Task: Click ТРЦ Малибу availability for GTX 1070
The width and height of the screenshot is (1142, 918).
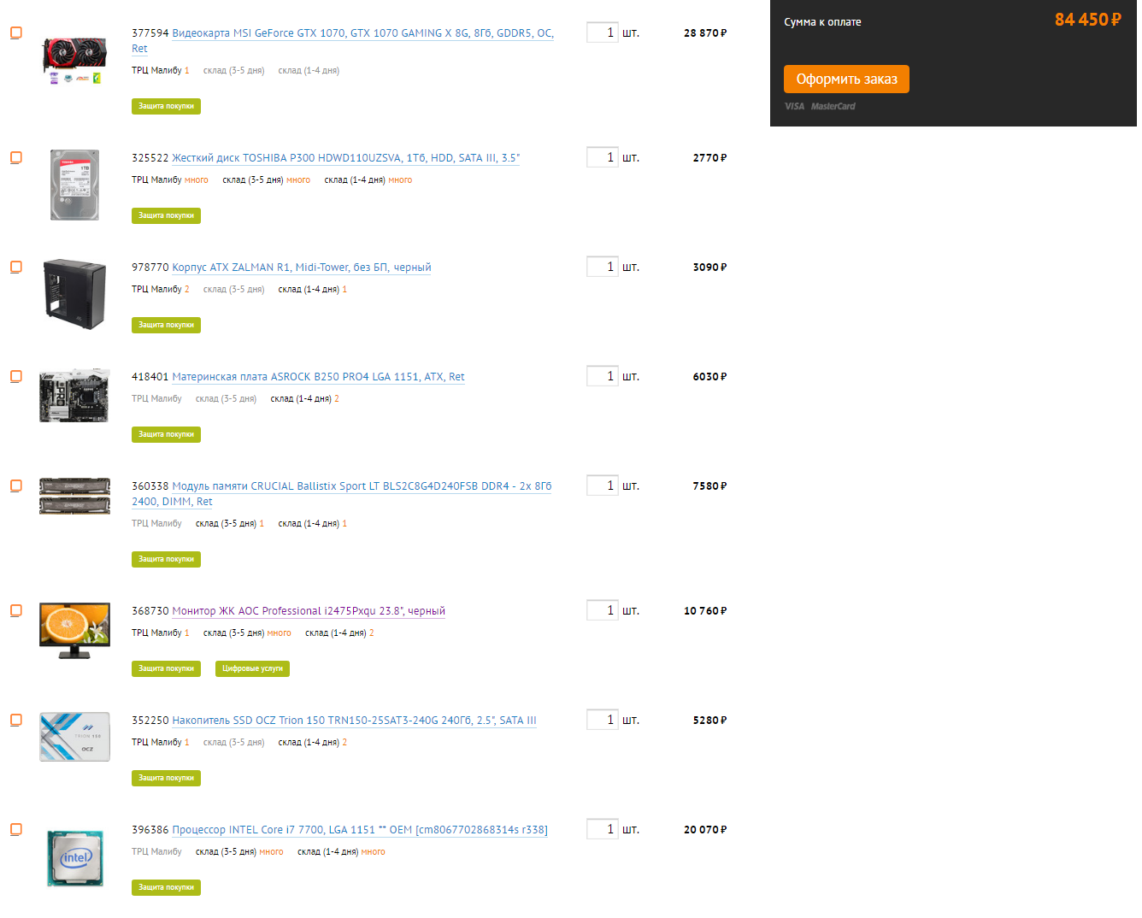Action: coord(161,71)
